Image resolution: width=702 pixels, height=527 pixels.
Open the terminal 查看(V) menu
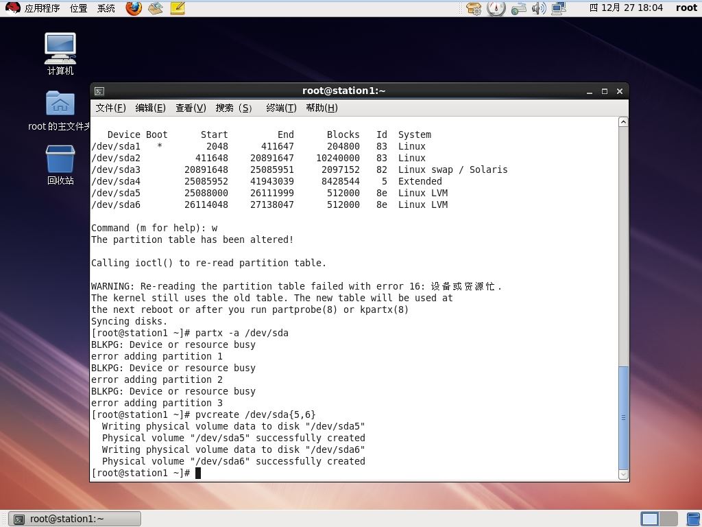(191, 108)
